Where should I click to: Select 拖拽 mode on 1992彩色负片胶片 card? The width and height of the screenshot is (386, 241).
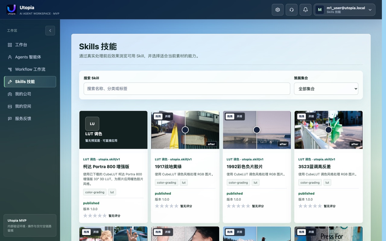pos(230,116)
